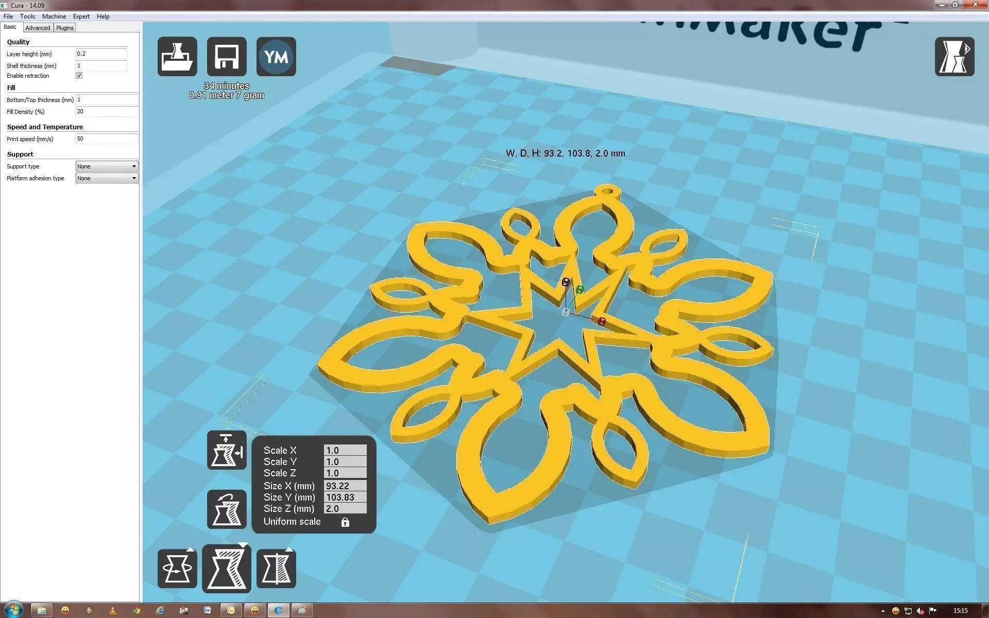Select the Mirror tool icon
This screenshot has width=989, height=618.
pos(276,569)
